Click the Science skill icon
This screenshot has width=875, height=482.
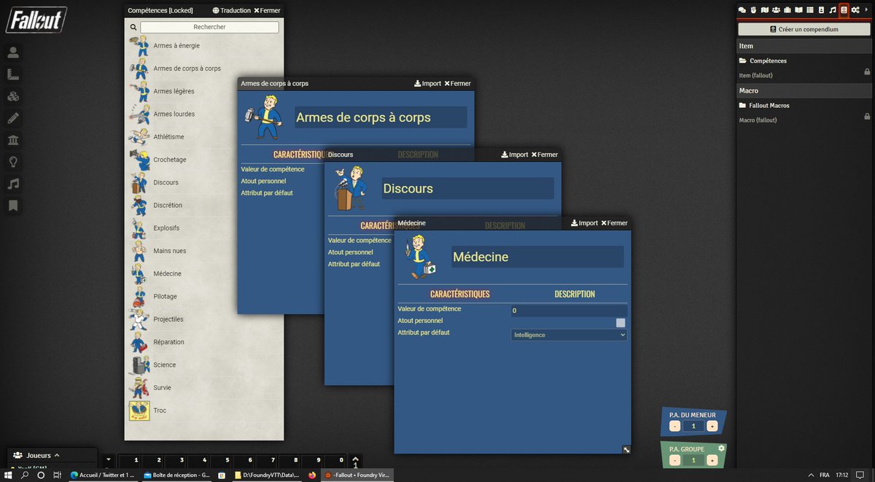pos(139,365)
